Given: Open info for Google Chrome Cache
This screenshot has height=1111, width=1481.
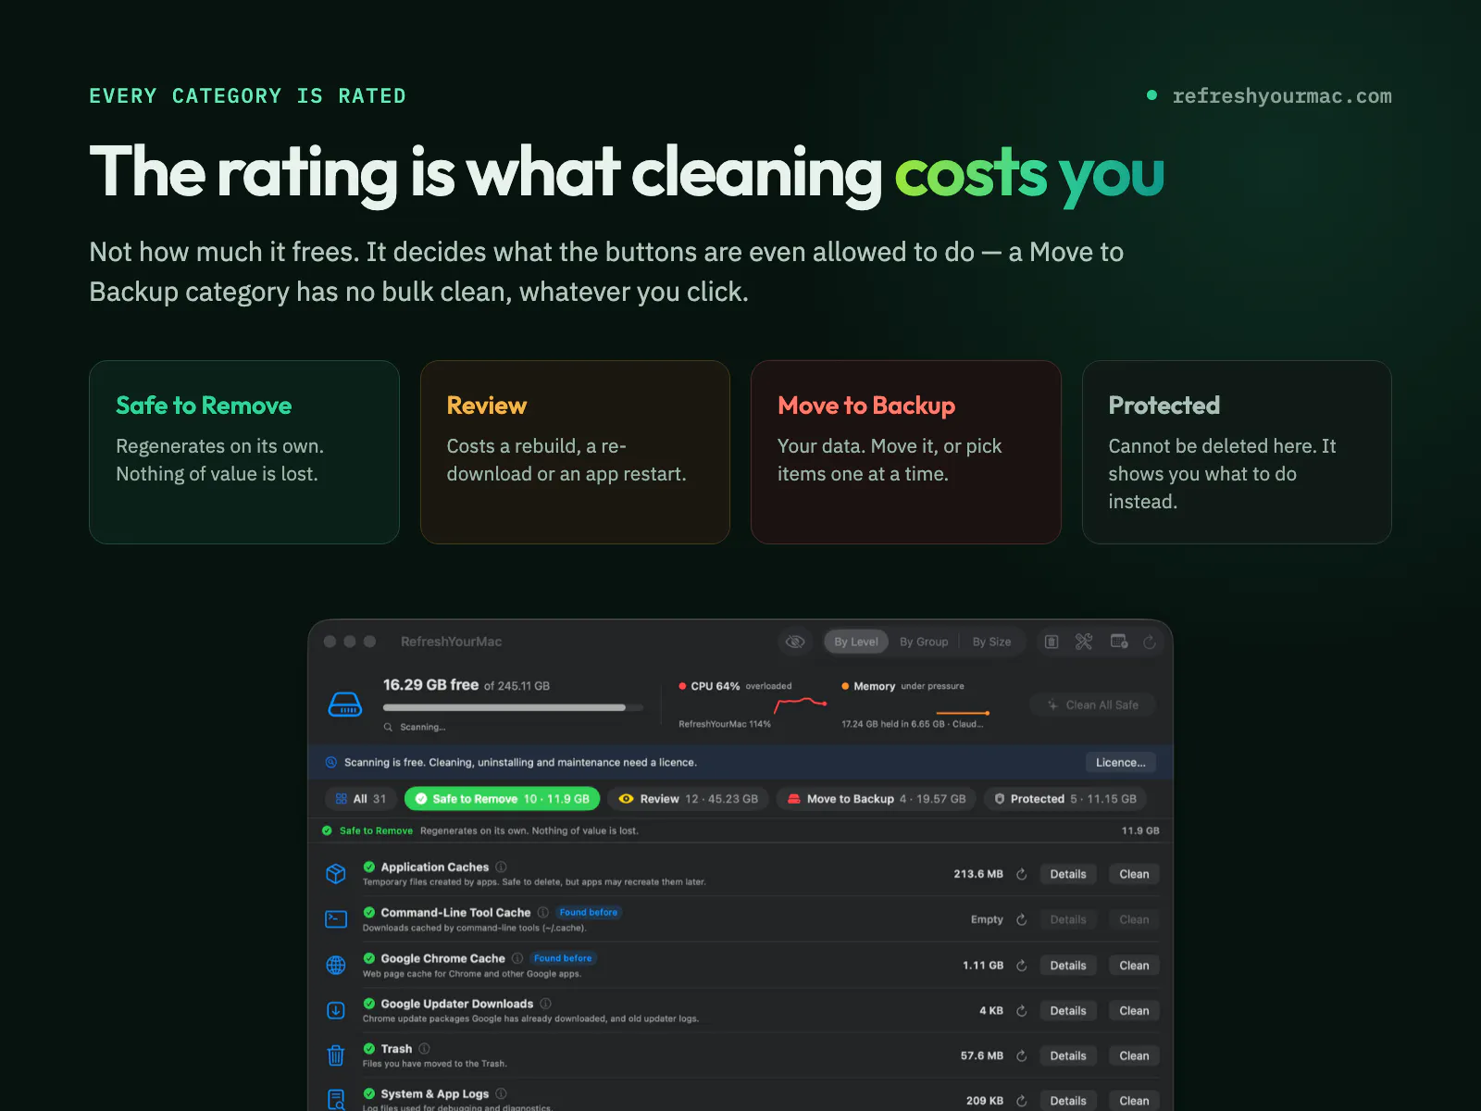Looking at the screenshot, I should click(x=517, y=958).
